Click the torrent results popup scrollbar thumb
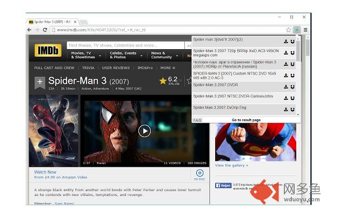This screenshot has height=216, width=346. 298,51
